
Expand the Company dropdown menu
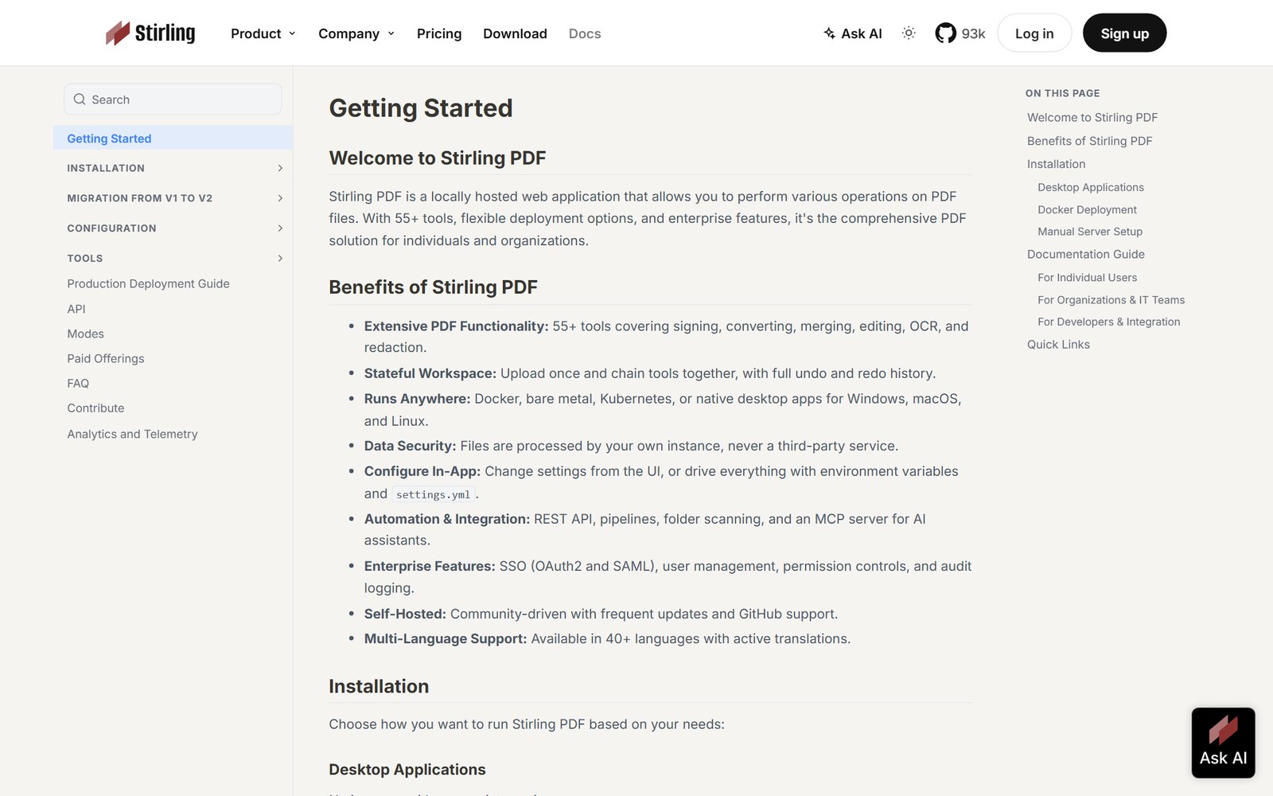[356, 33]
